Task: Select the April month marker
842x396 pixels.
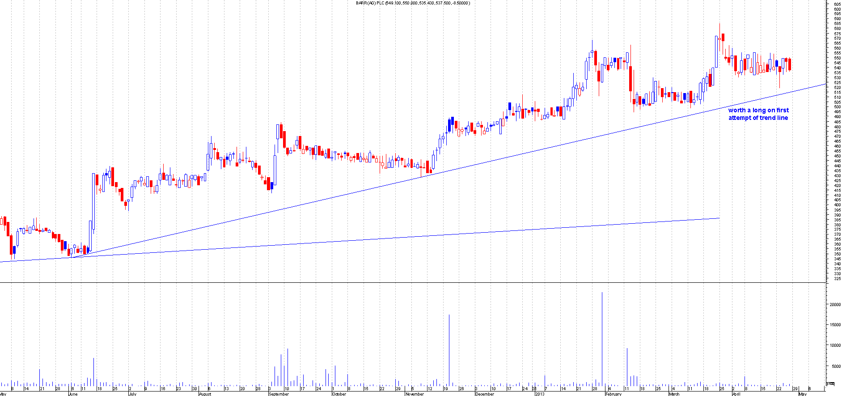Action: coord(736,394)
